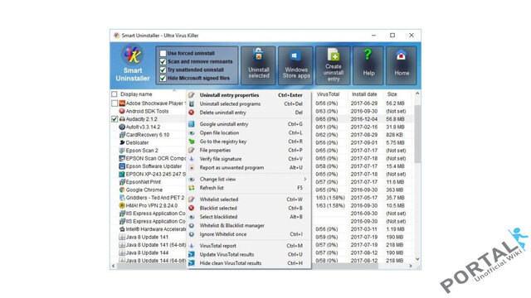Screen dimensions: 531x298
Task: Enable the Use forced uninstall checkbox
Action: pos(163,53)
